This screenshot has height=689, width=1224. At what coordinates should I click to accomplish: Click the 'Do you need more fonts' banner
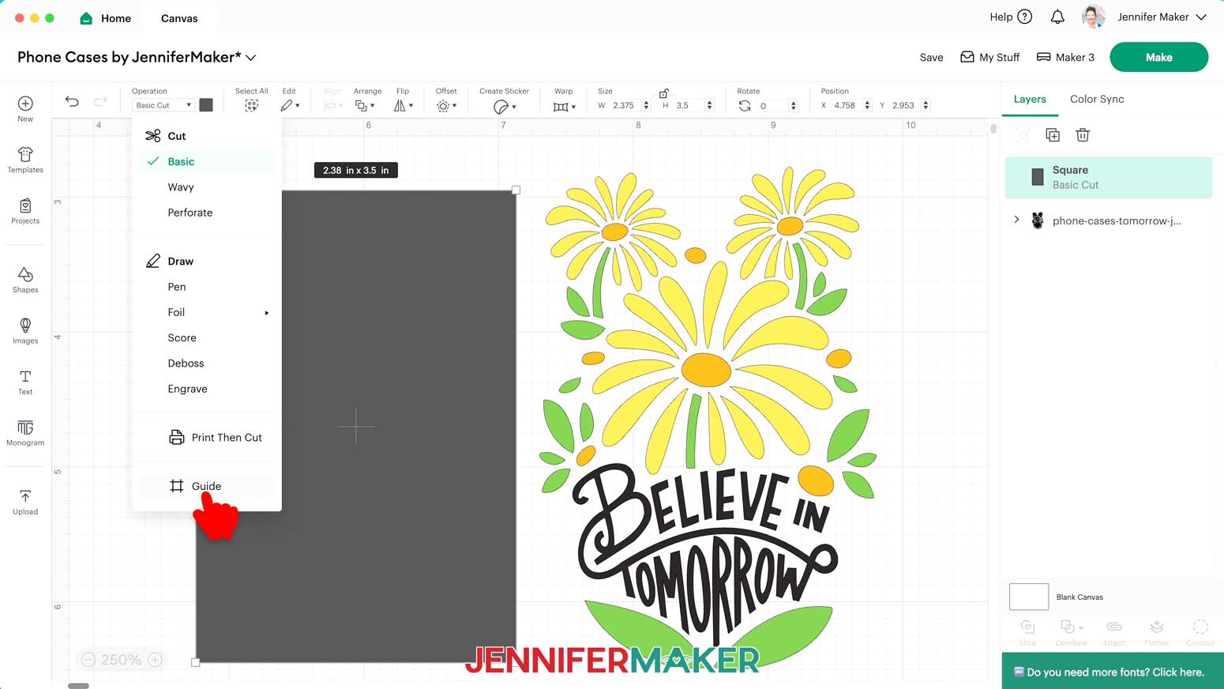point(1113,672)
